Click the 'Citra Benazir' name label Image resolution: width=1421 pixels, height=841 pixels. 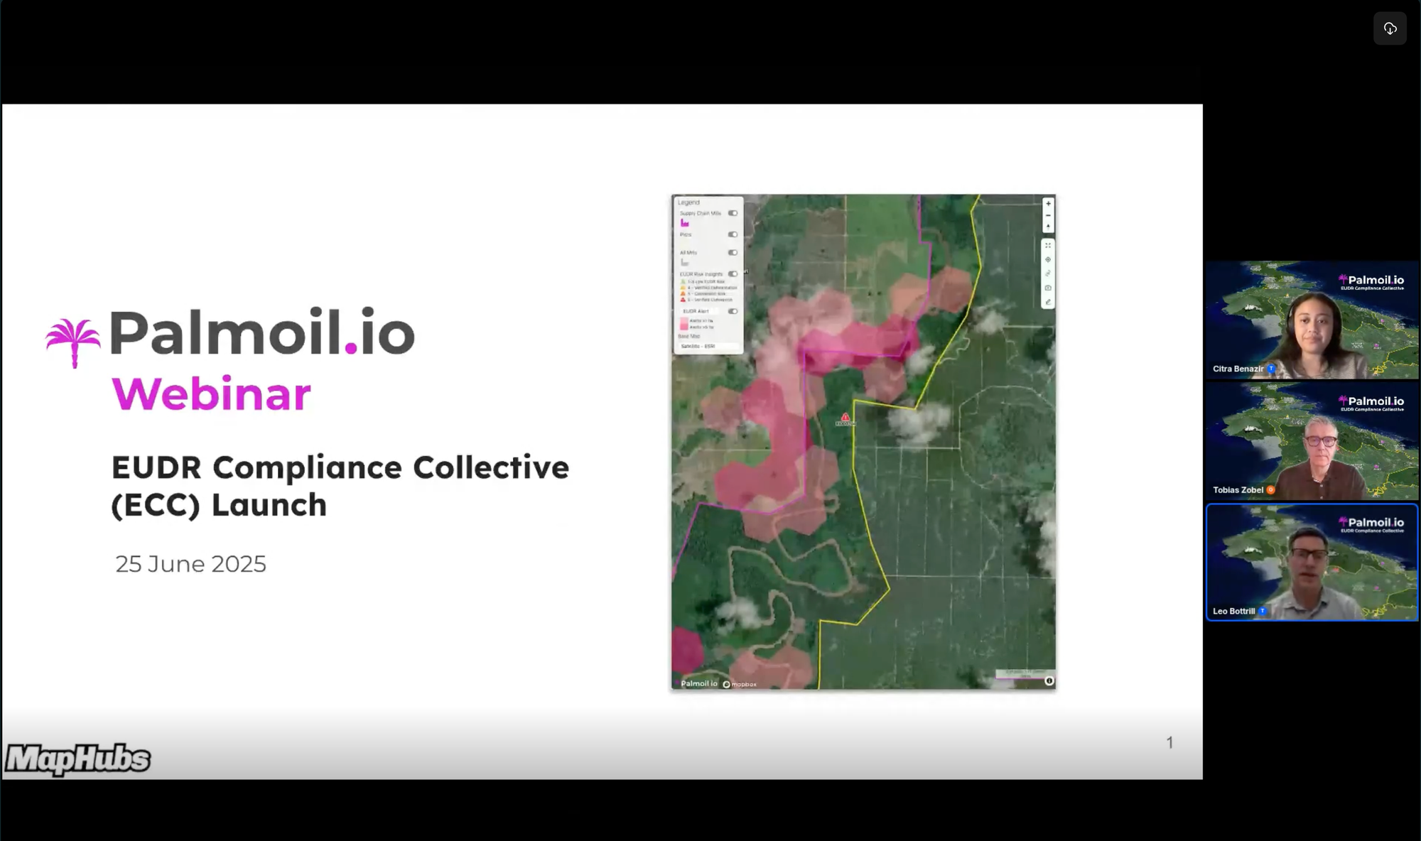pyautogui.click(x=1238, y=369)
